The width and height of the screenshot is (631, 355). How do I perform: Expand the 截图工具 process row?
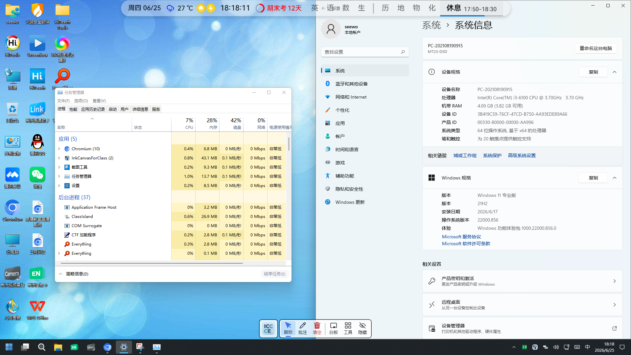59,167
